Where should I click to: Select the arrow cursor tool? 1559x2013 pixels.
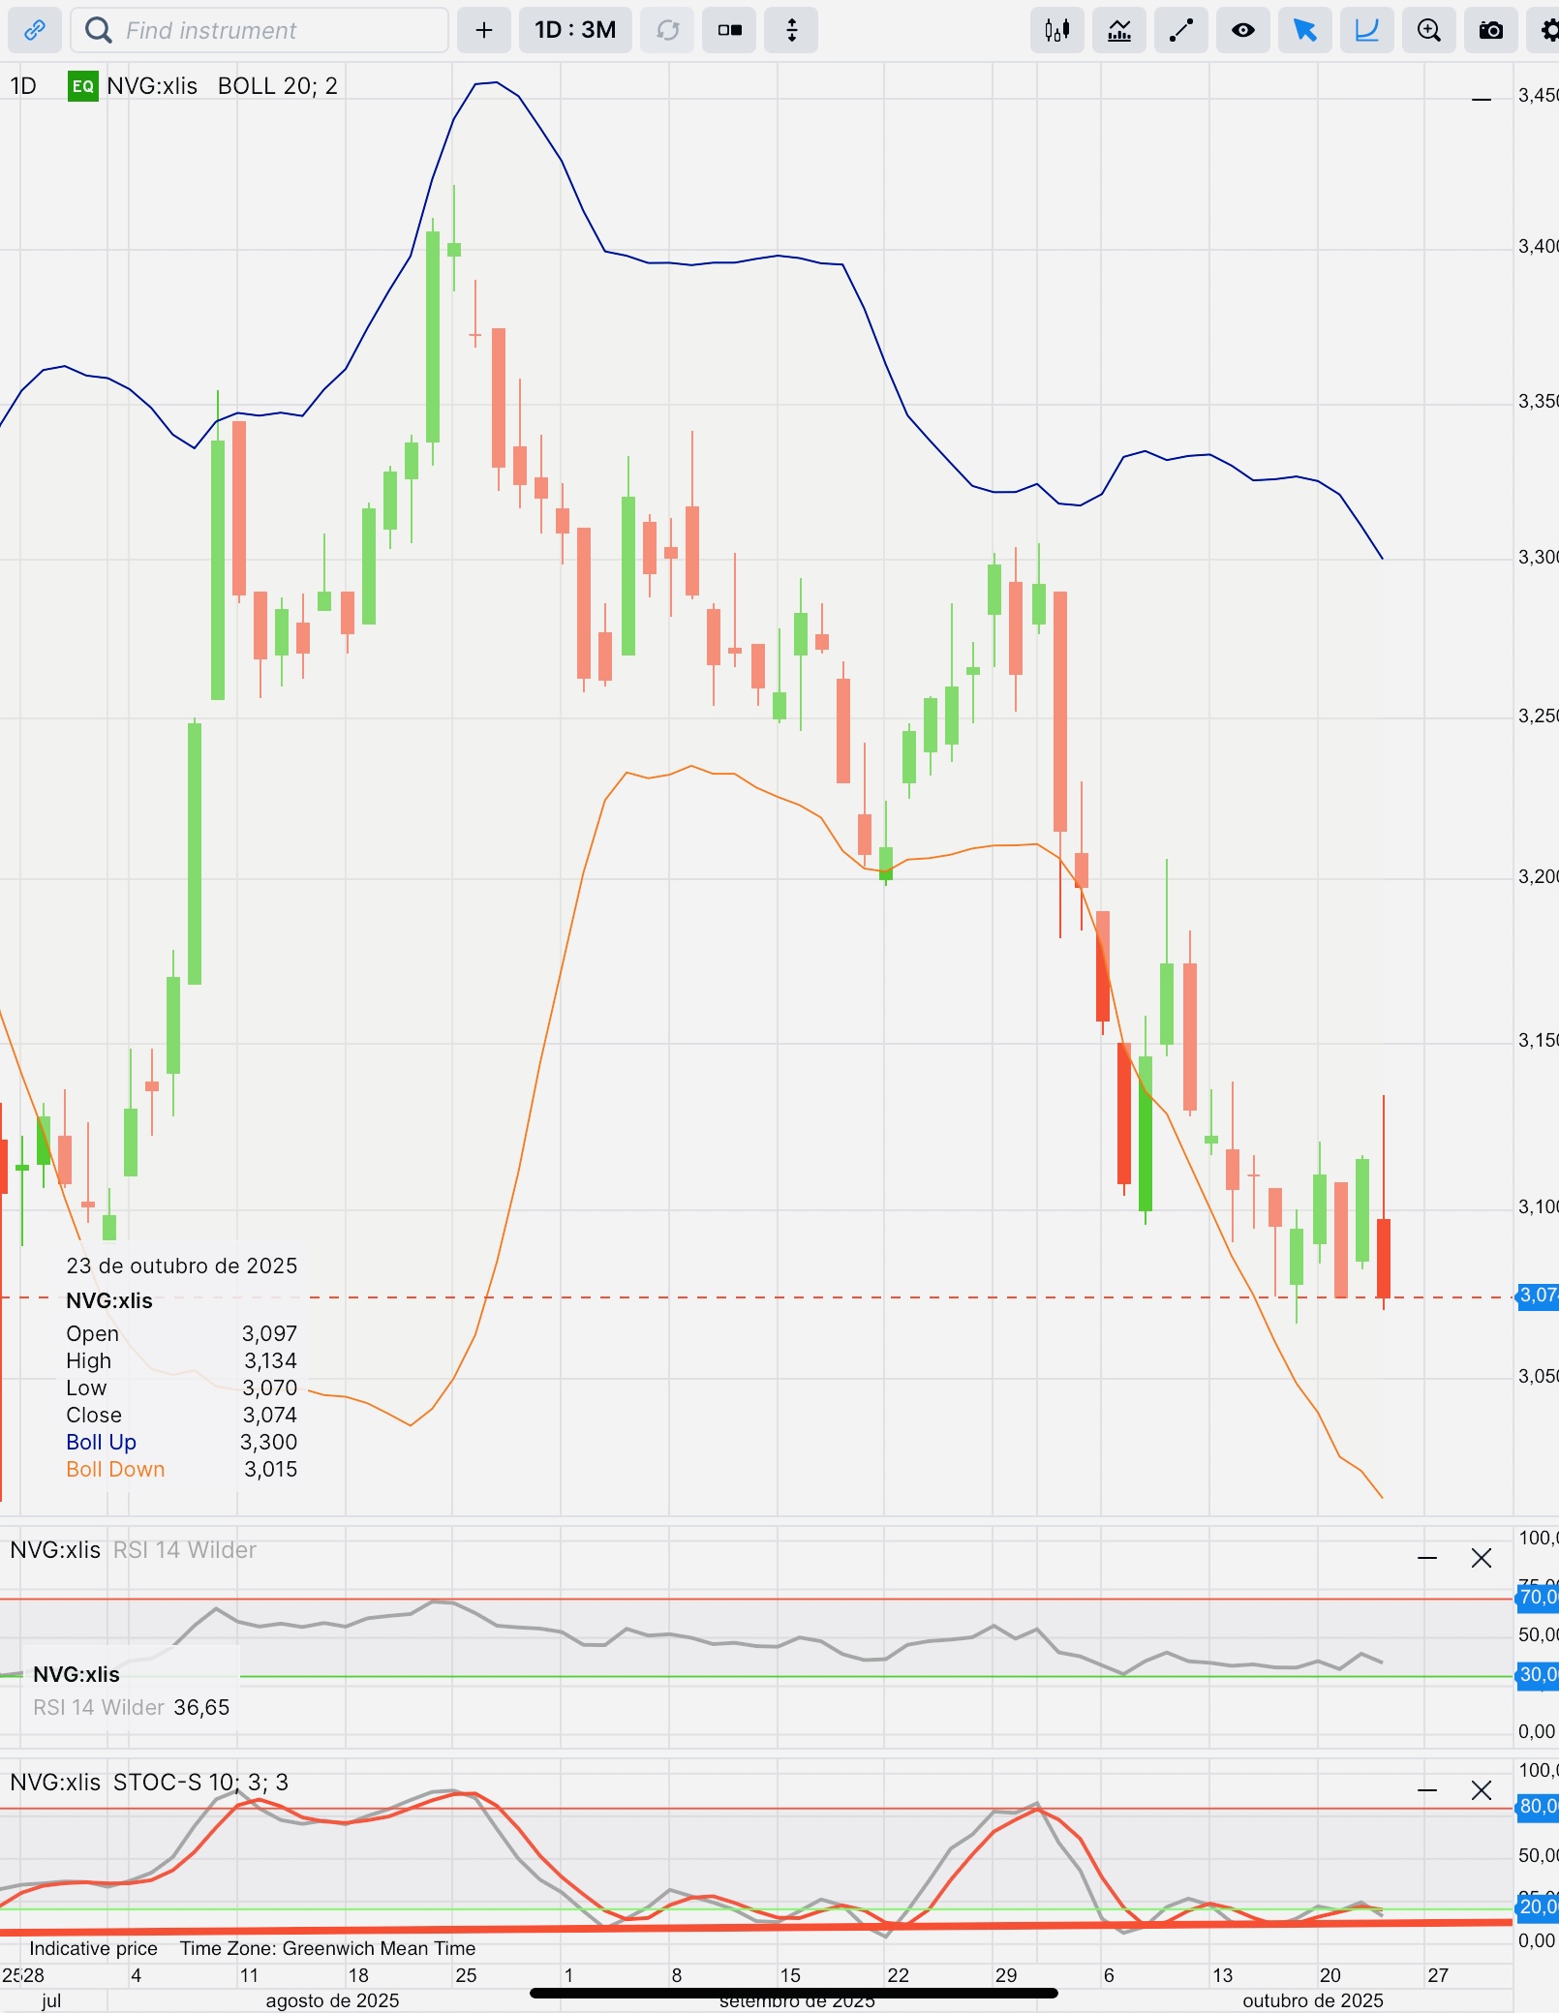pyautogui.click(x=1305, y=30)
